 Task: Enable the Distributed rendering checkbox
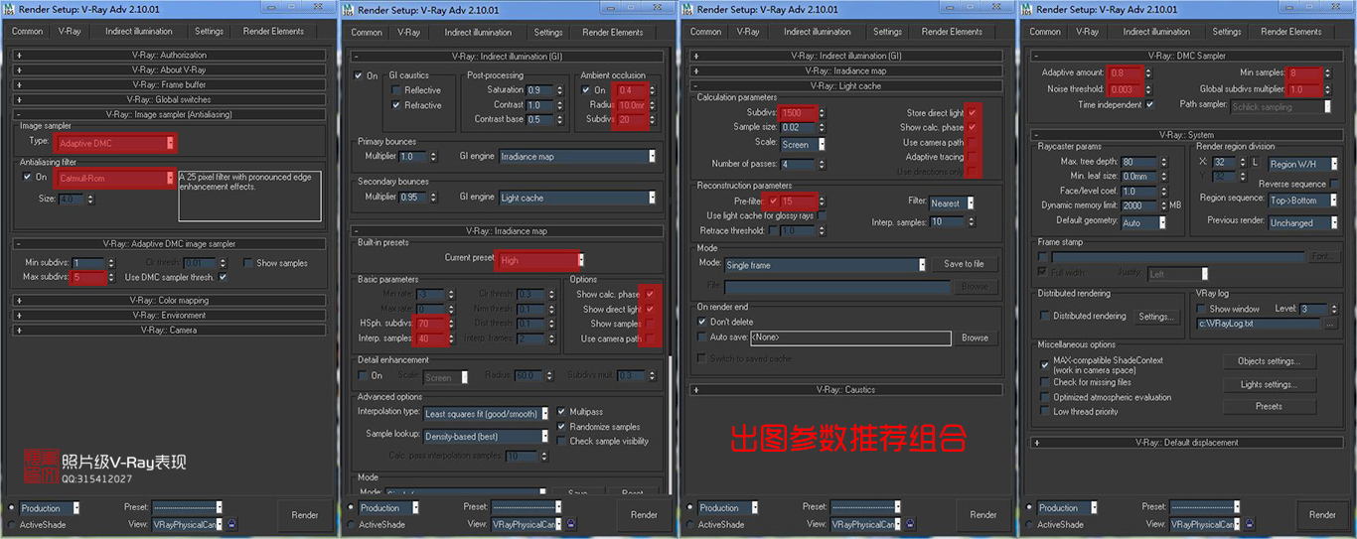[1044, 316]
